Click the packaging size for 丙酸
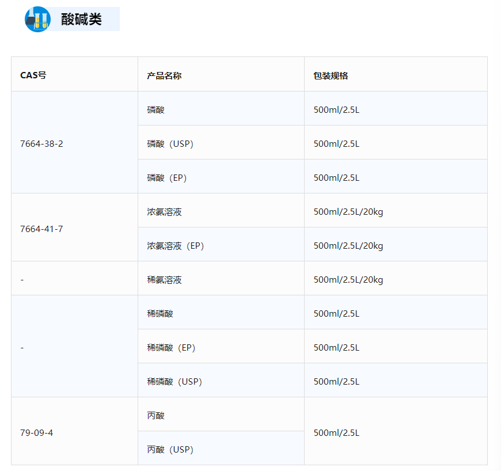501x471 pixels. click(x=336, y=432)
